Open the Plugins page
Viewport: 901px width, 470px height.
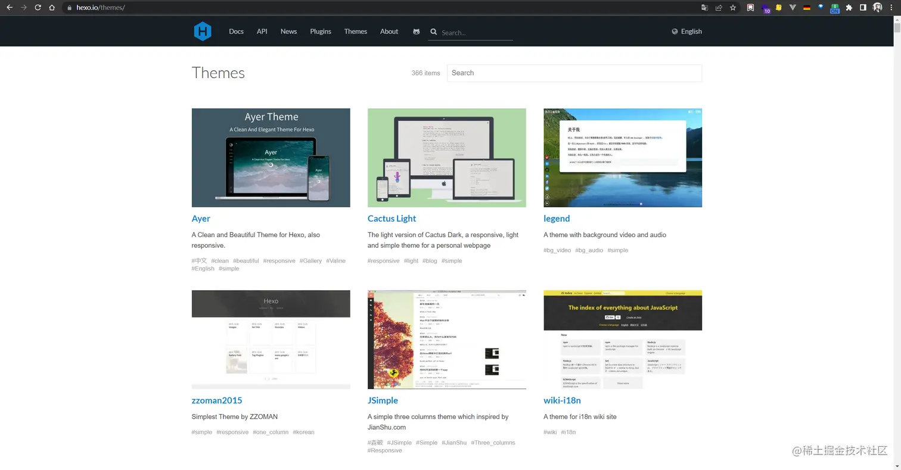321,32
